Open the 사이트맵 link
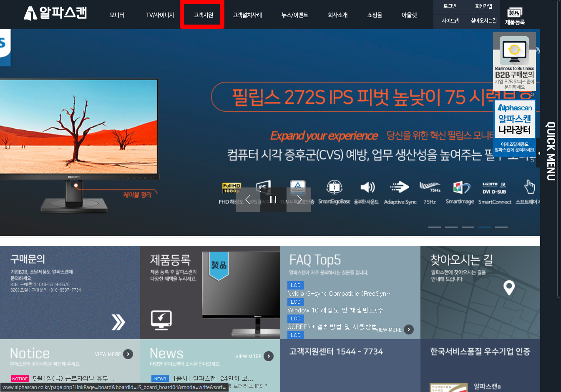The width and height of the screenshot is (561, 392). point(450,20)
